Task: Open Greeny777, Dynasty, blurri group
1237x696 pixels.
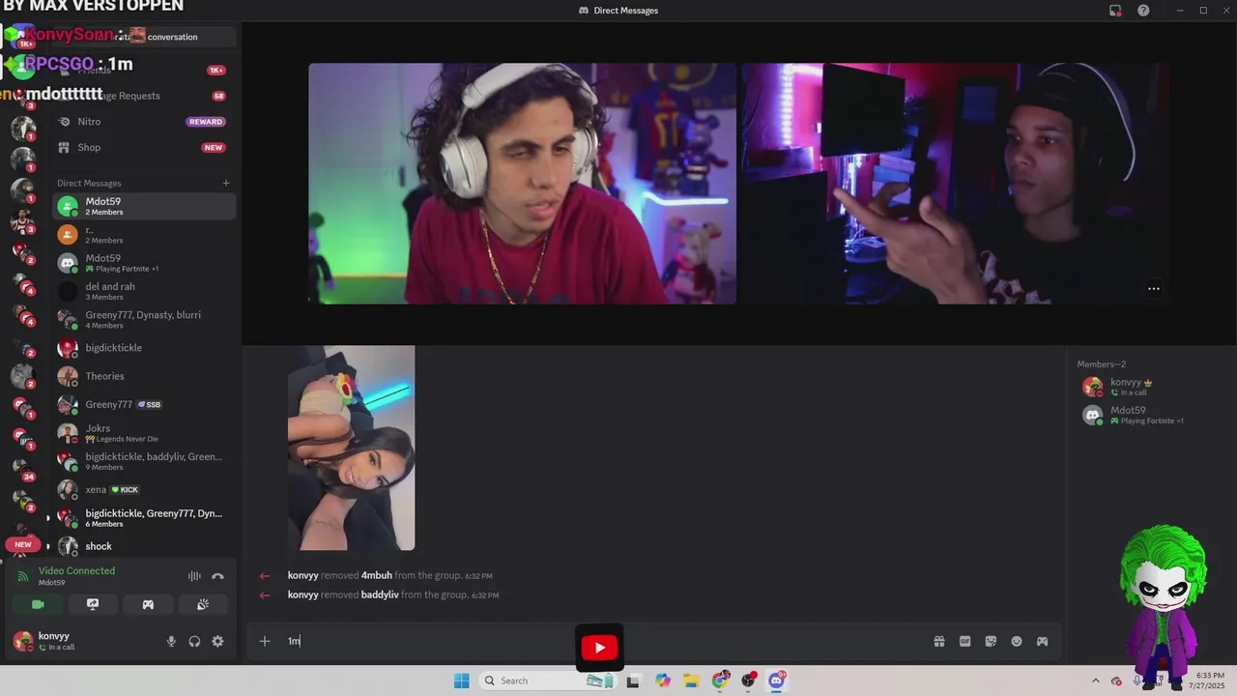Action: click(x=144, y=319)
